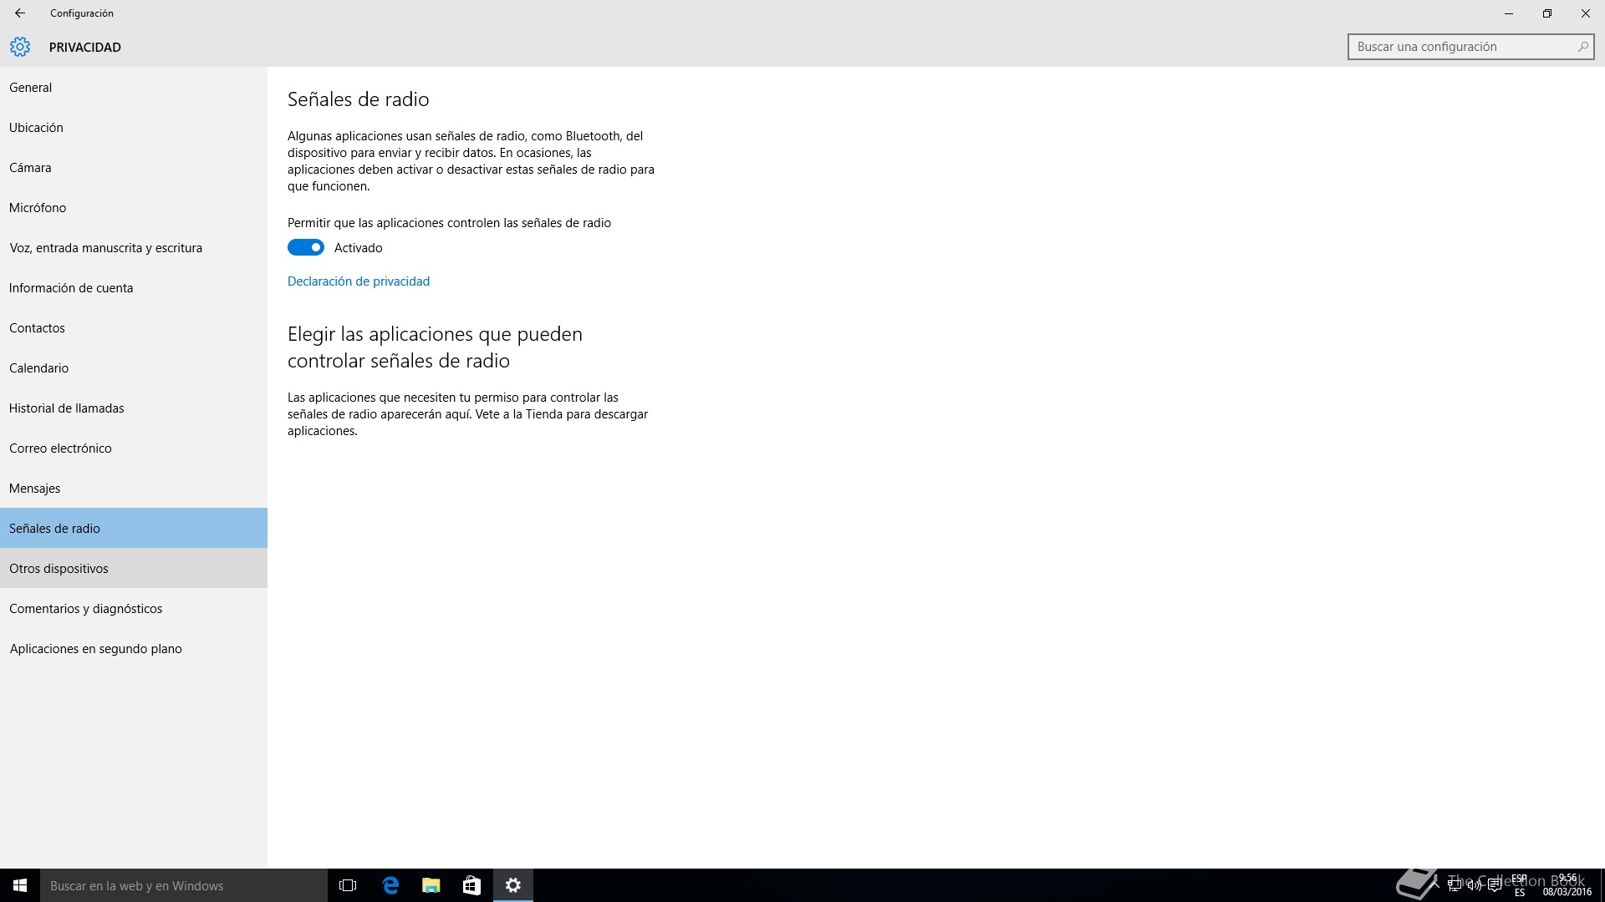The height and width of the screenshot is (902, 1605).
Task: Click the volume icon in system tray
Action: (x=1475, y=886)
